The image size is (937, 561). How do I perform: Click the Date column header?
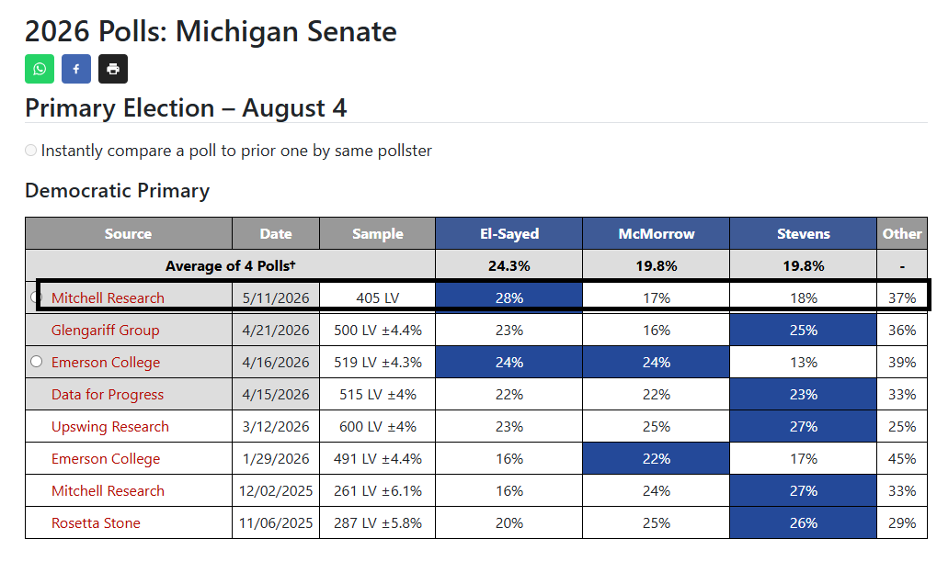276,233
